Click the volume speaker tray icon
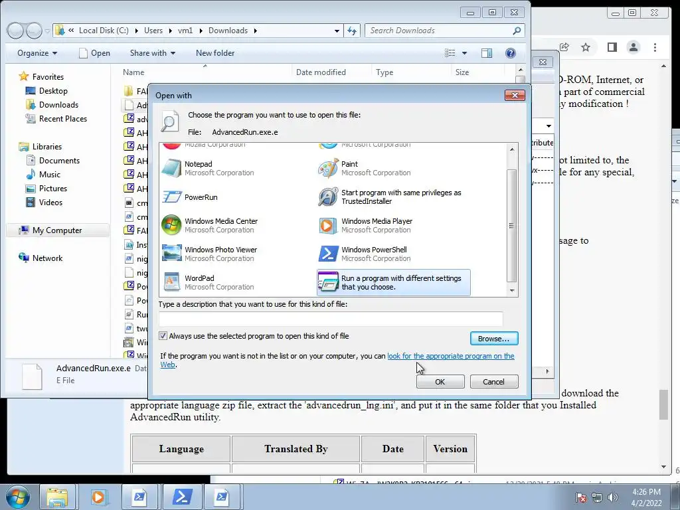Viewport: 680px width, 510px height. [x=612, y=497]
